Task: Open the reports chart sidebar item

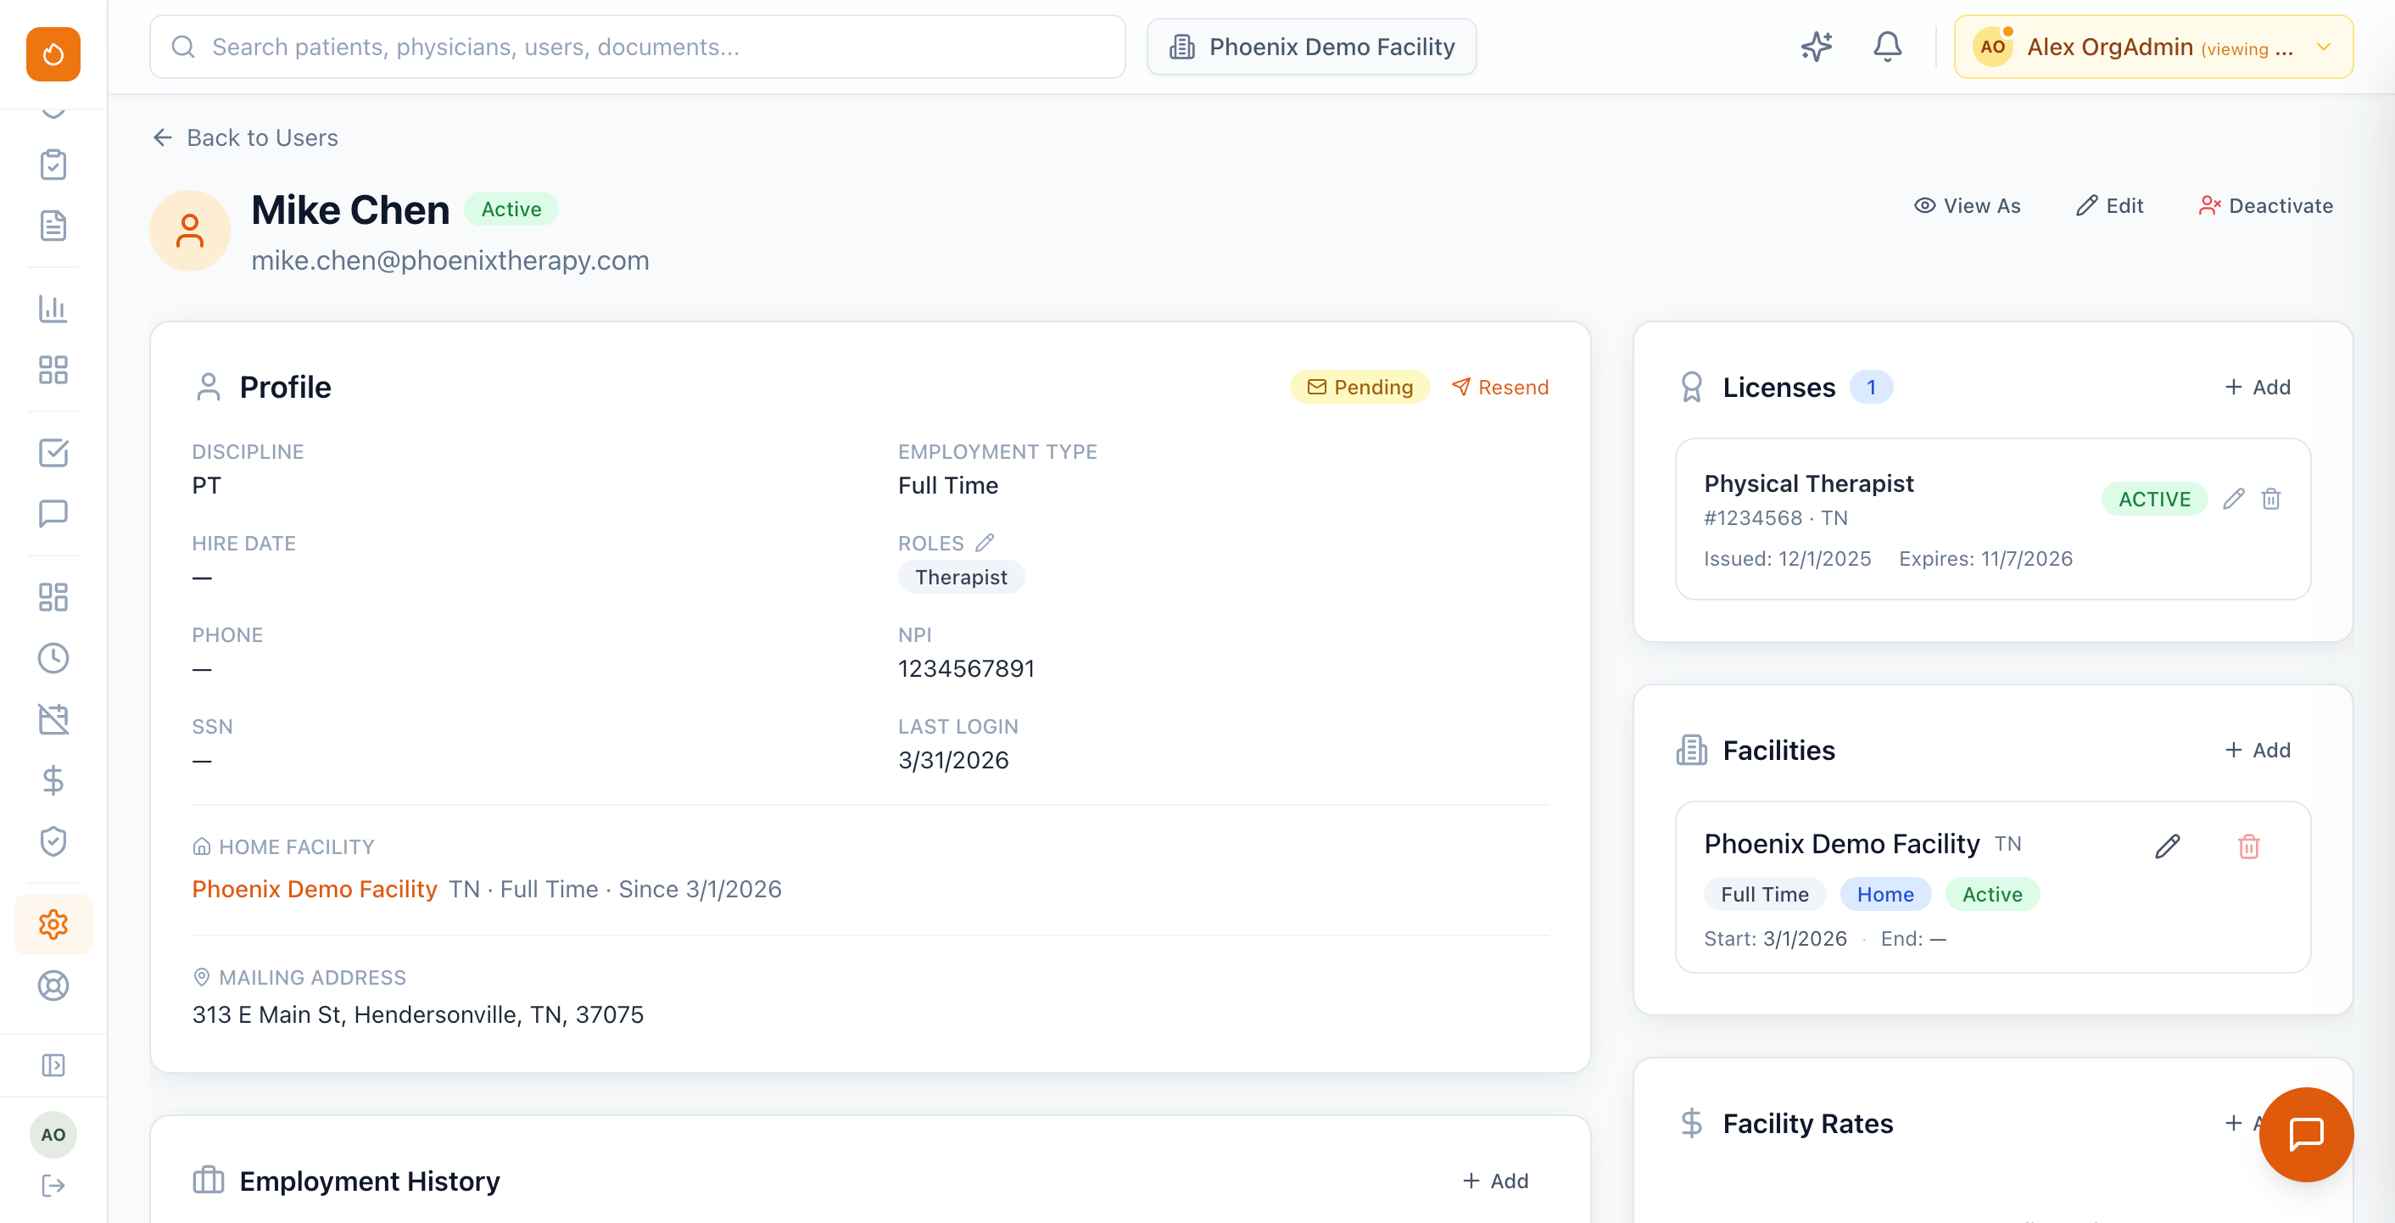Action: (x=53, y=309)
